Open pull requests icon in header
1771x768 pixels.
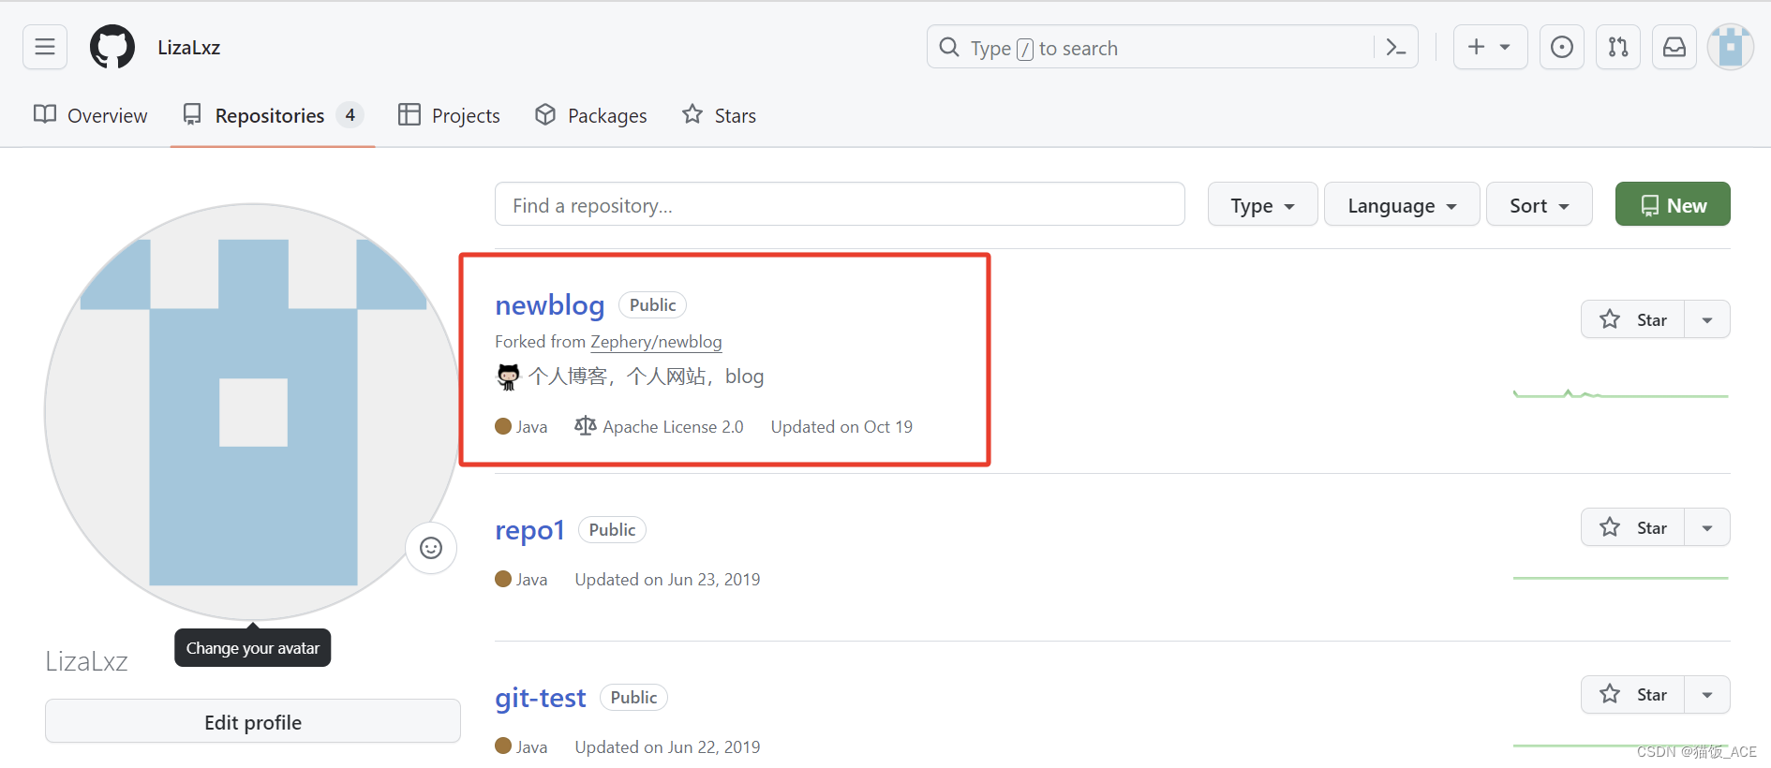tap(1618, 47)
